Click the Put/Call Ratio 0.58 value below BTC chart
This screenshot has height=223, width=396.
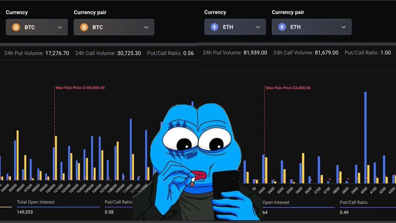(110, 212)
